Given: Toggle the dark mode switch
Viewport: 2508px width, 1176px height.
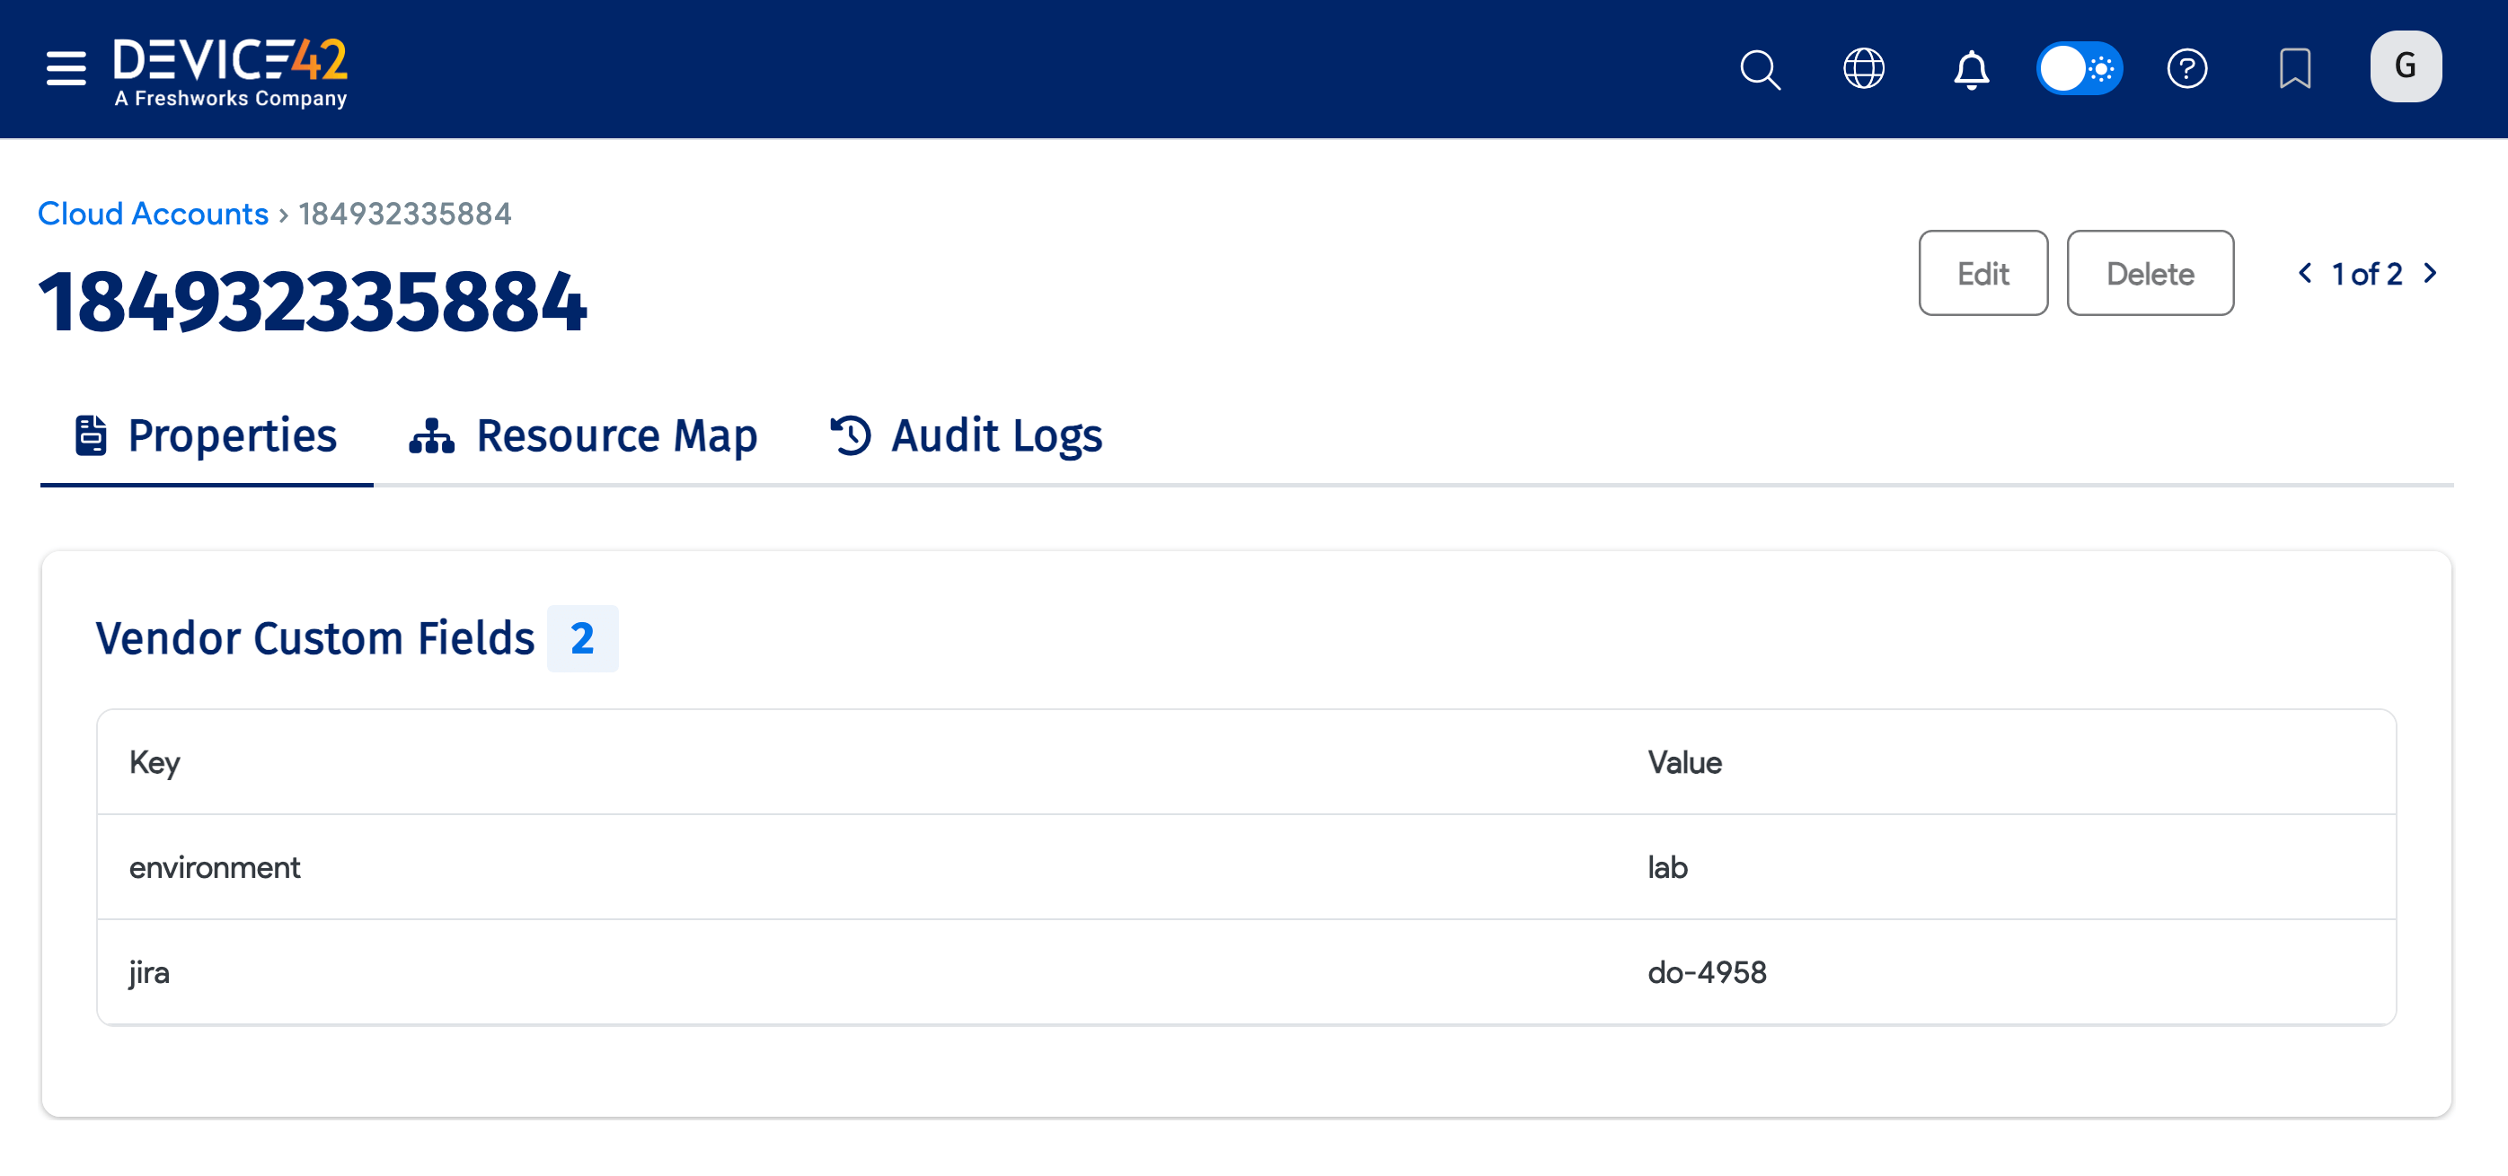Looking at the screenshot, I should click(x=2080, y=68).
